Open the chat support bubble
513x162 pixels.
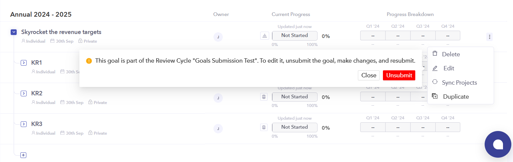point(498,144)
